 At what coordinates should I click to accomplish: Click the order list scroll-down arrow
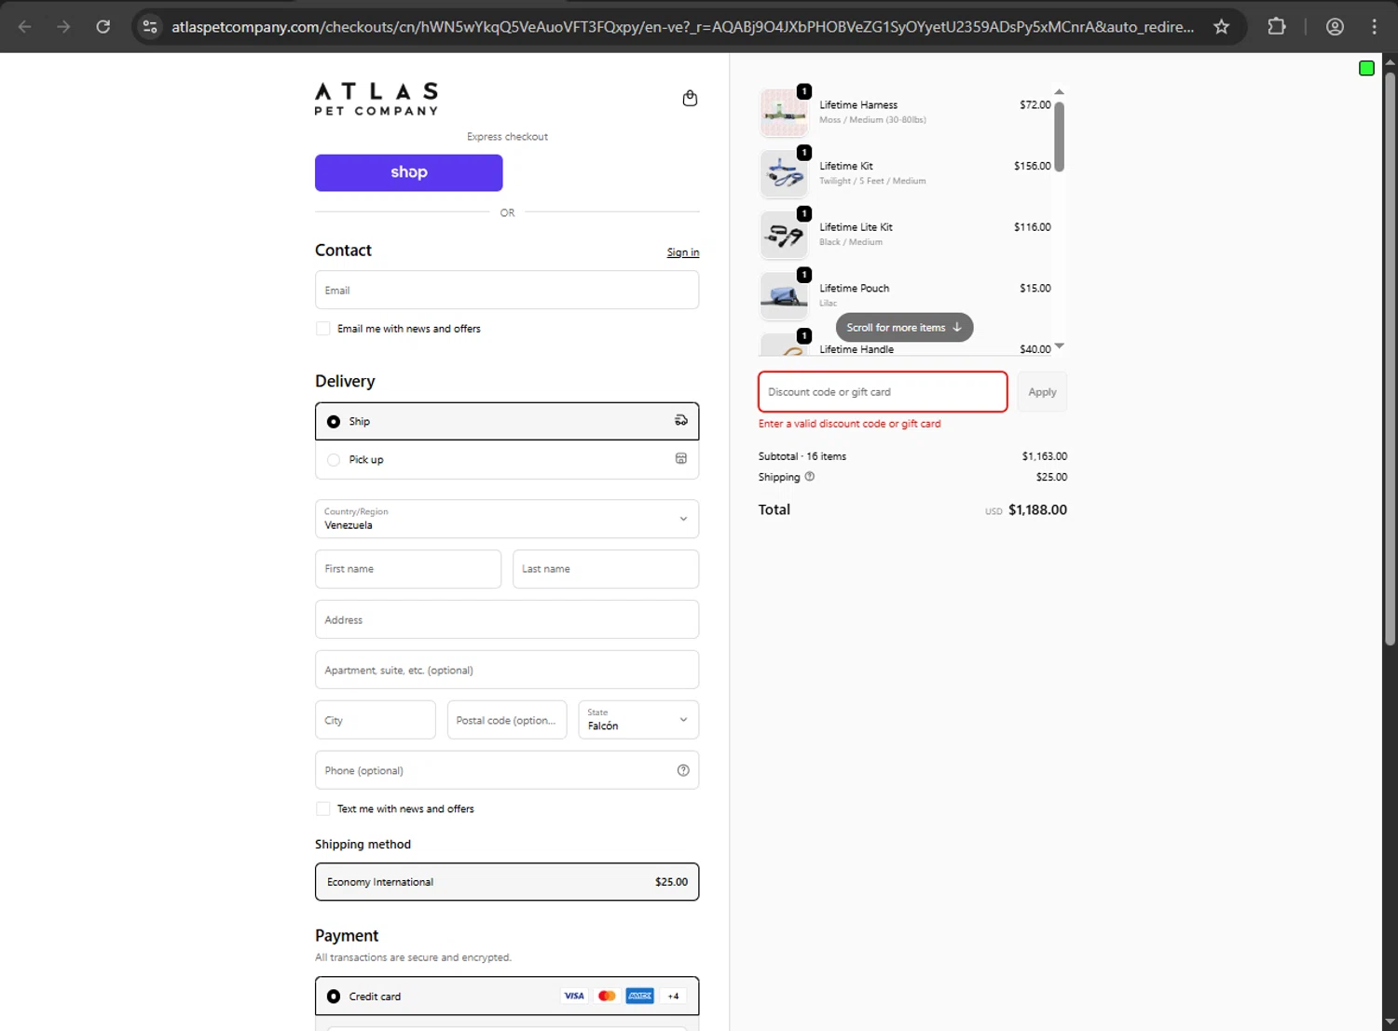(x=1059, y=346)
